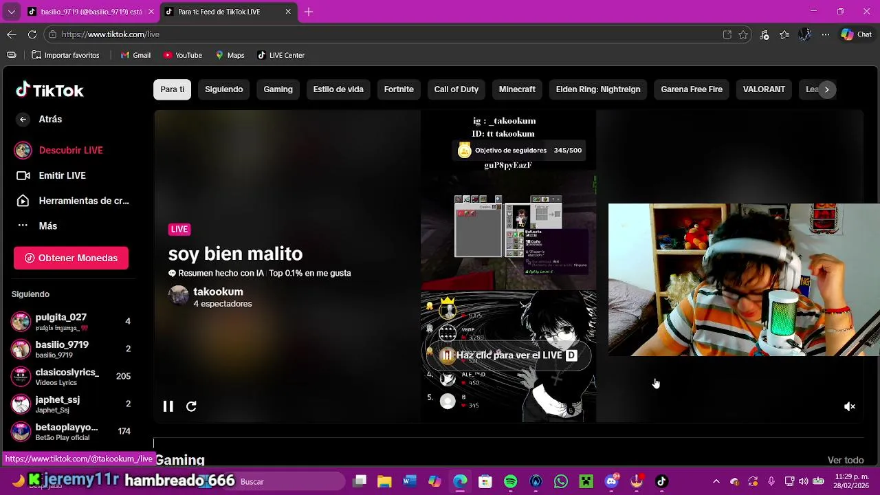Open Spotify from the taskbar
Screen dimensions: 880x495
pos(511,481)
